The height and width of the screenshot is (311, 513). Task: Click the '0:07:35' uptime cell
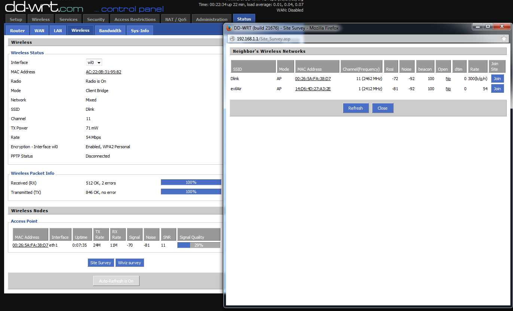tap(80, 245)
